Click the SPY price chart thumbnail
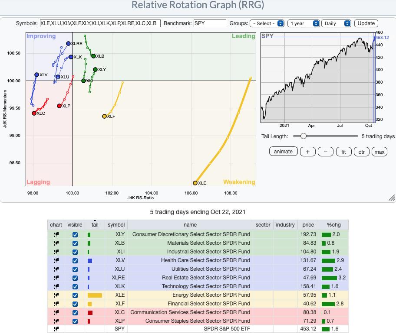This screenshot has width=396, height=334. click(318, 78)
